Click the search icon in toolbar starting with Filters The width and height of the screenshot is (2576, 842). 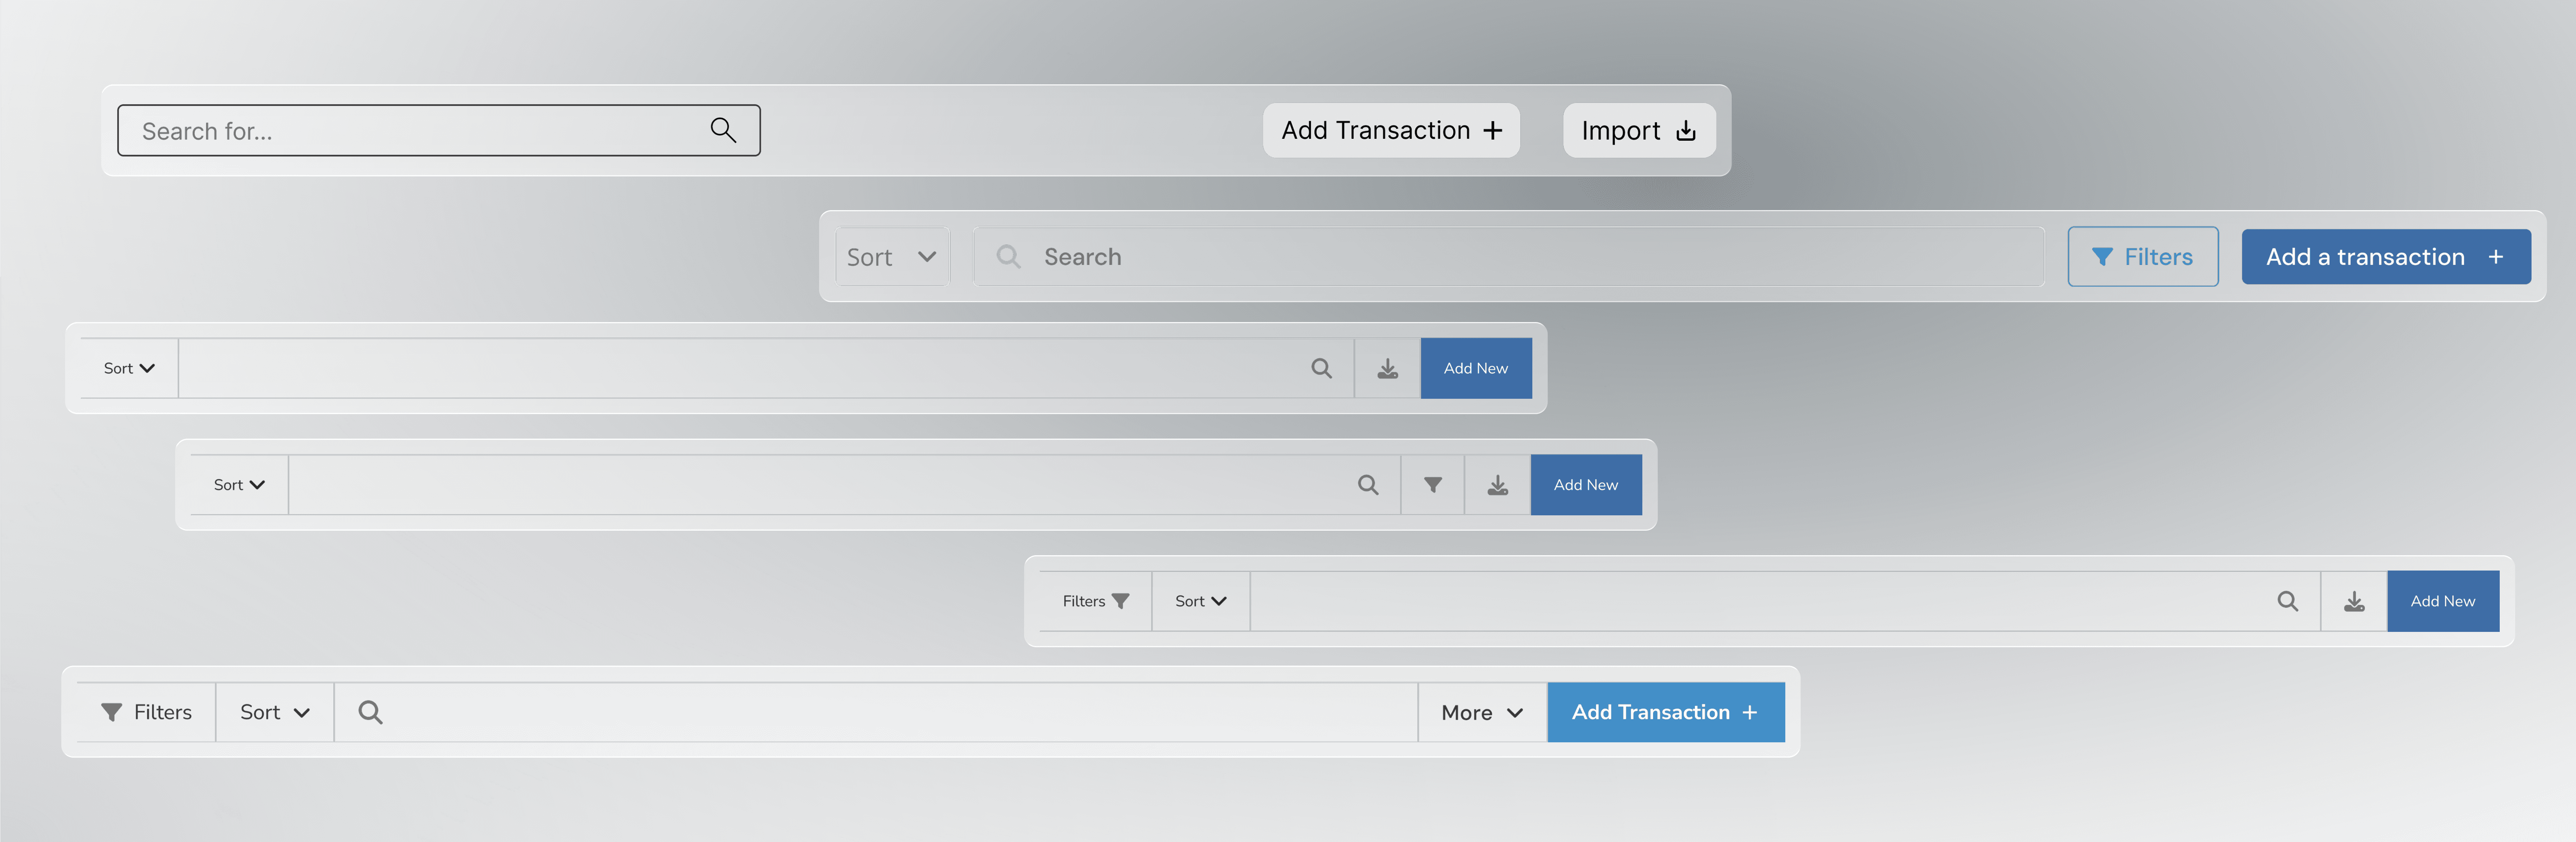tap(2287, 601)
